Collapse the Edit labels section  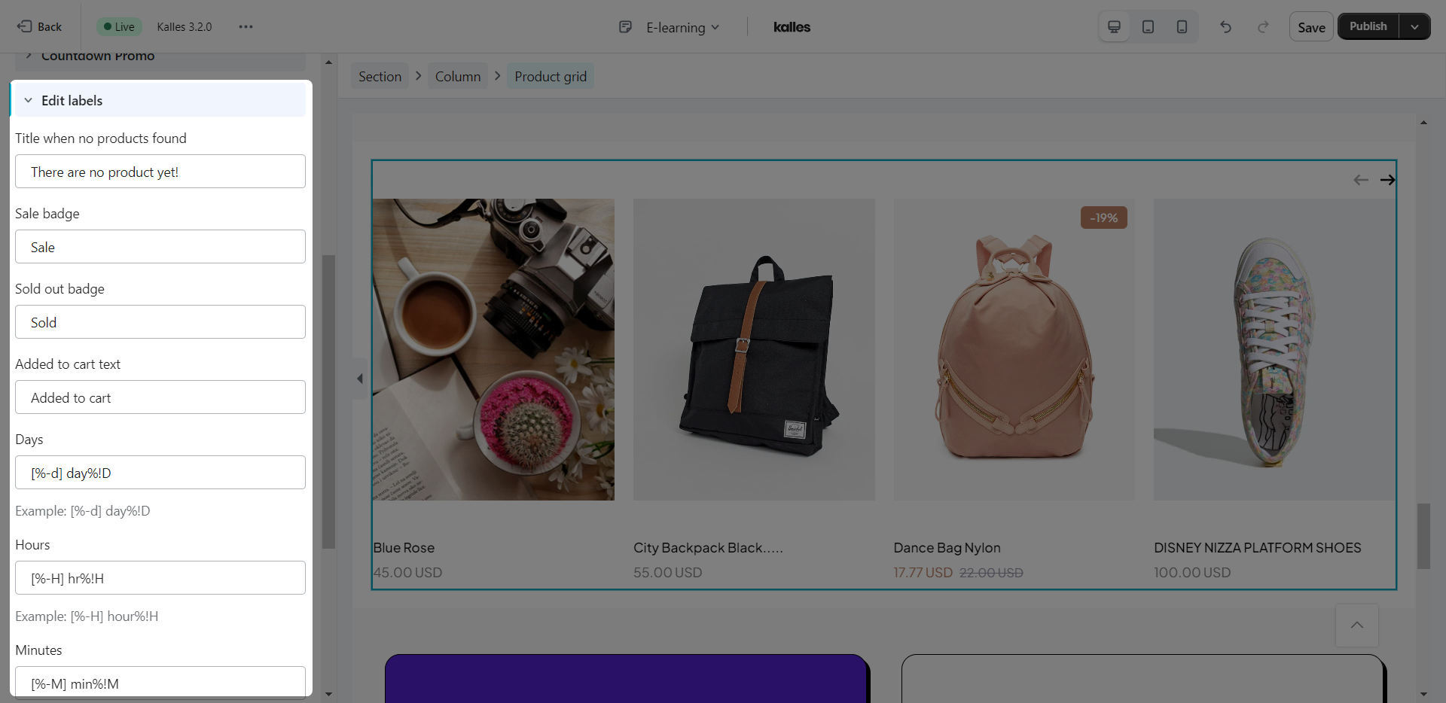[28, 100]
